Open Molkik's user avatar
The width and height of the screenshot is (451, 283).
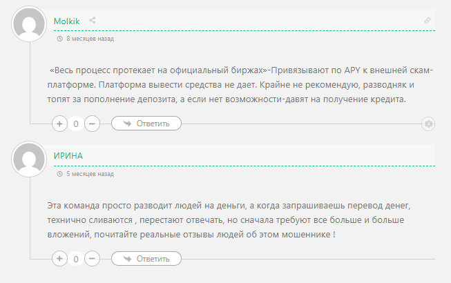click(x=29, y=24)
